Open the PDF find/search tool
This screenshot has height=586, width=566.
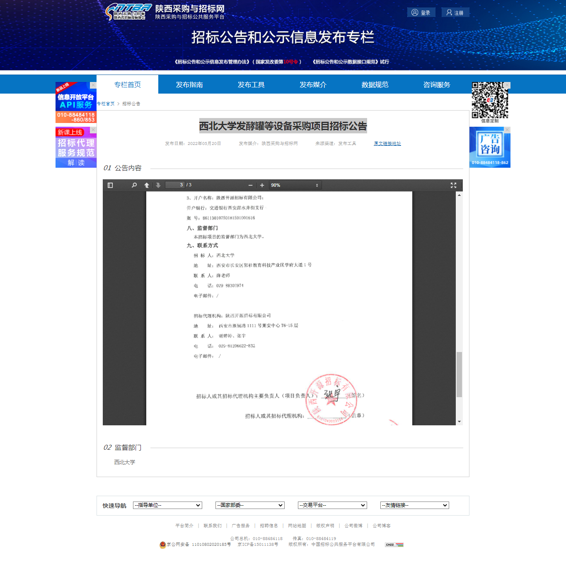point(134,185)
